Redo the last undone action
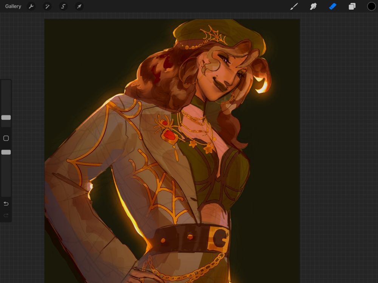Screen dimensions: 378x283 tap(6, 215)
